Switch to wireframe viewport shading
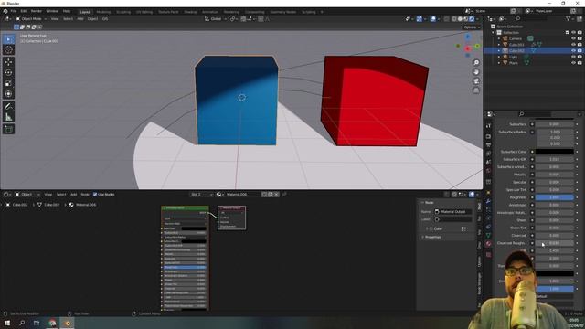Screen dimensions: 585x329 (x=454, y=18)
